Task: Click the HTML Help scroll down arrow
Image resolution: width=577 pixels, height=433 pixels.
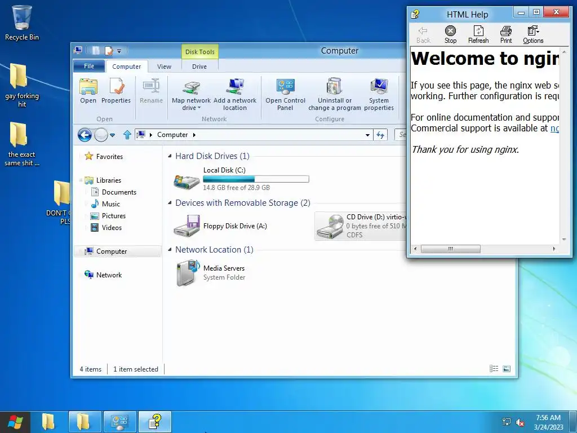Action: click(x=564, y=239)
